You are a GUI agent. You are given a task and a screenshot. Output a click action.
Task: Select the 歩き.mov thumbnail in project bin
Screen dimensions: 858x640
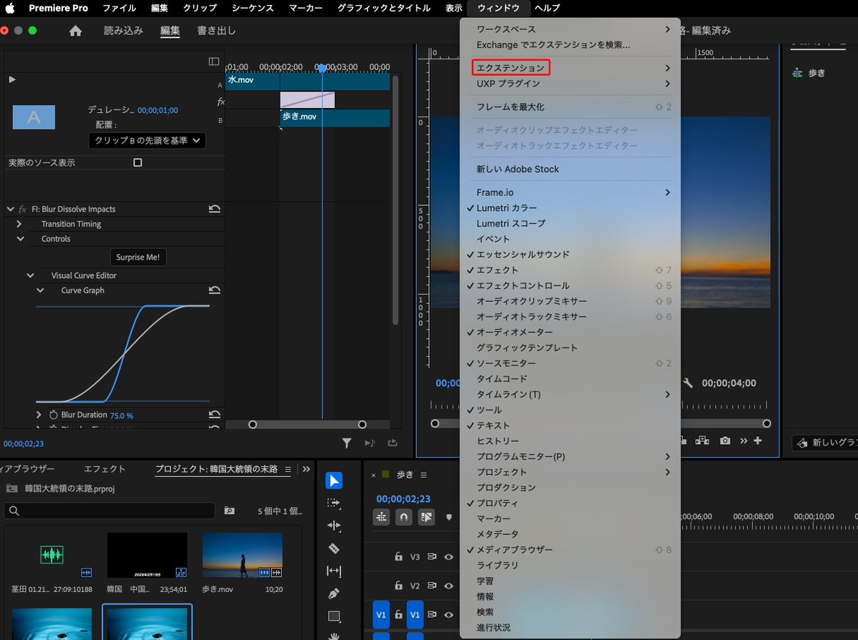[242, 556]
